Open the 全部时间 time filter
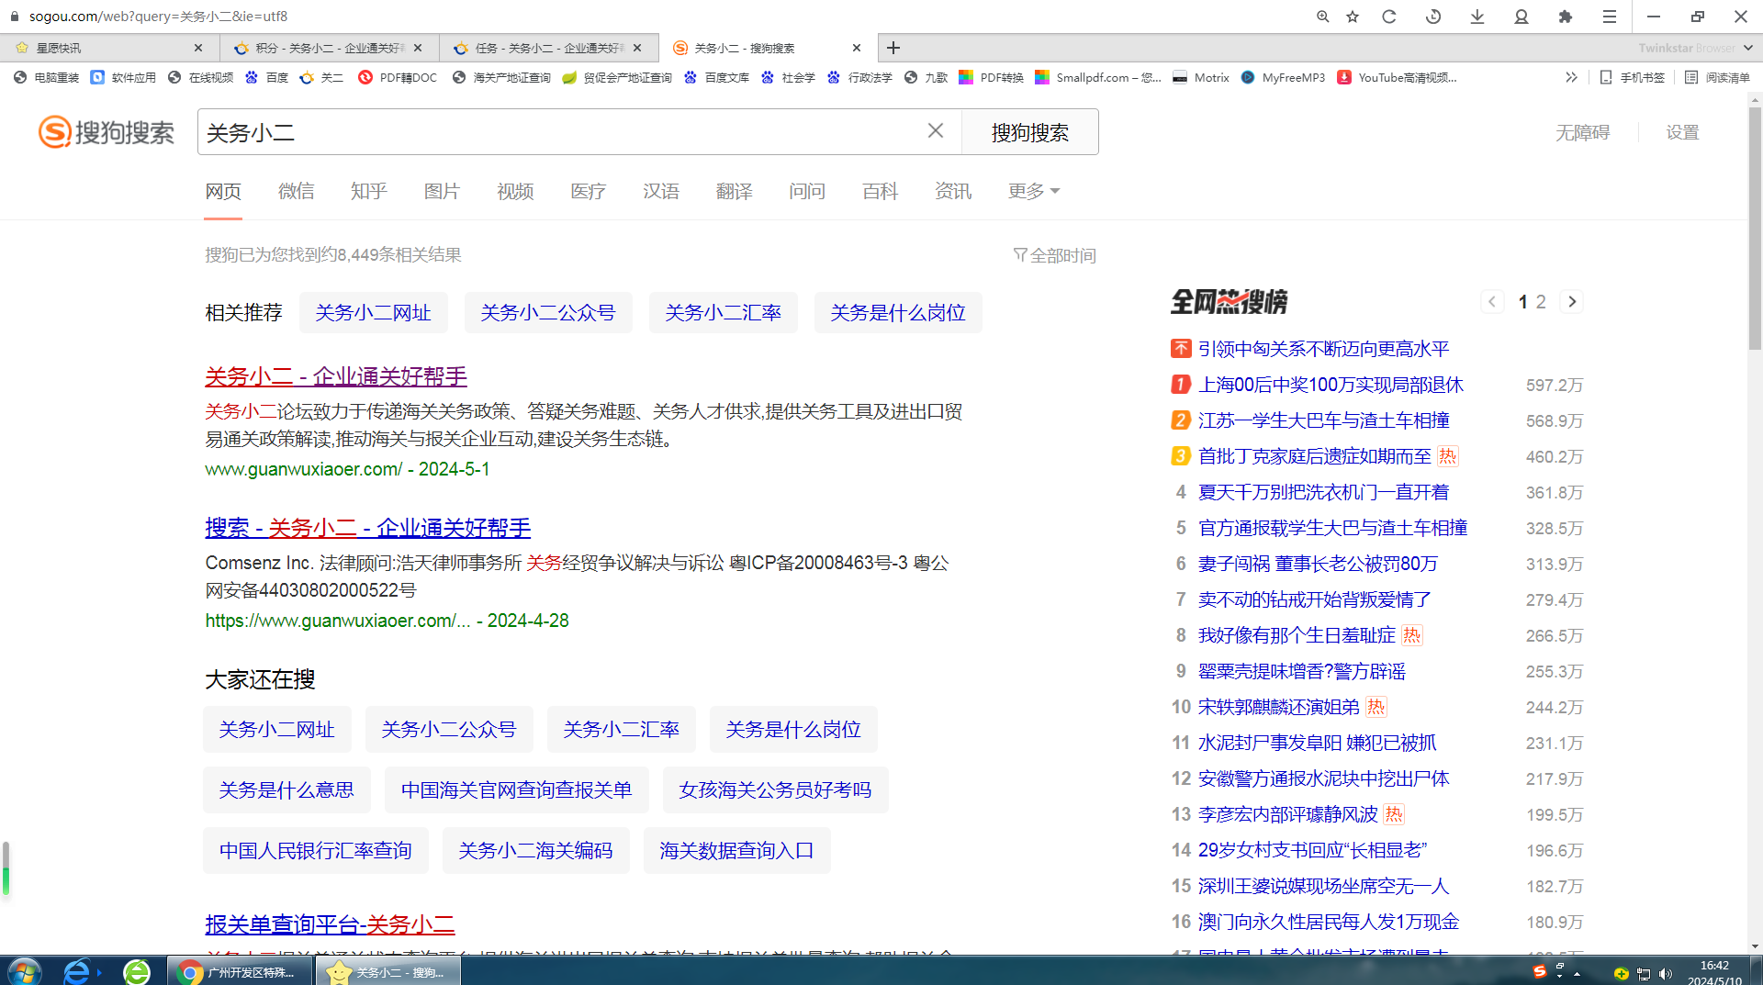The width and height of the screenshot is (1763, 985). pyautogui.click(x=1054, y=255)
